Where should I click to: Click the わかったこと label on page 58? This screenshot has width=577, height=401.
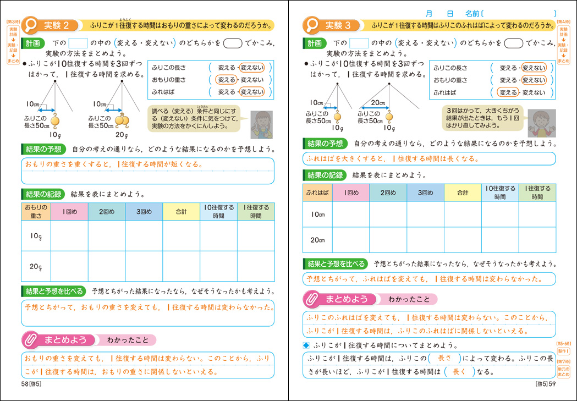128,340
